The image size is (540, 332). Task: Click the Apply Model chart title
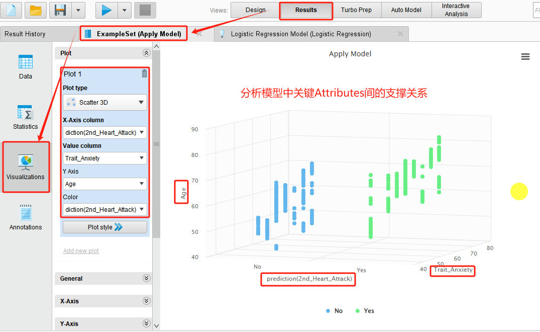[350, 54]
